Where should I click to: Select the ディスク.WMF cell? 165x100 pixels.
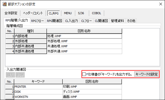[92, 92]
